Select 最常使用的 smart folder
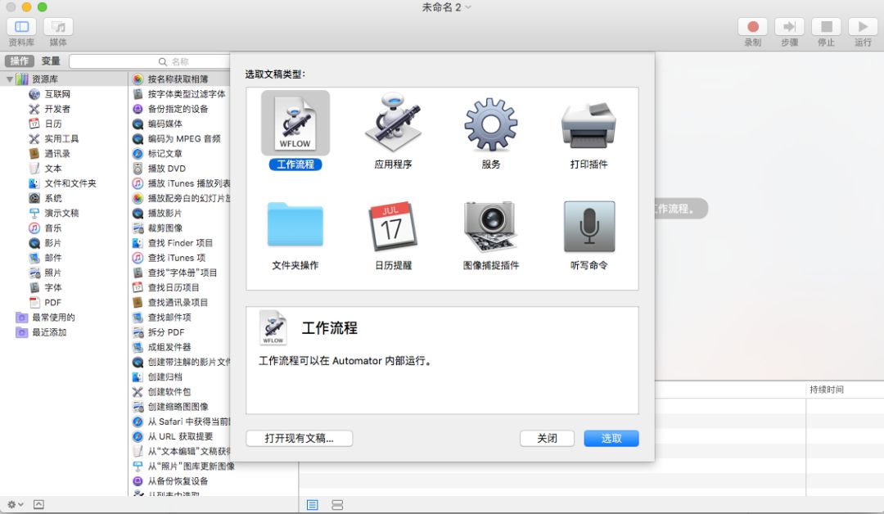Screen dimensions: 884x514 click(53, 318)
